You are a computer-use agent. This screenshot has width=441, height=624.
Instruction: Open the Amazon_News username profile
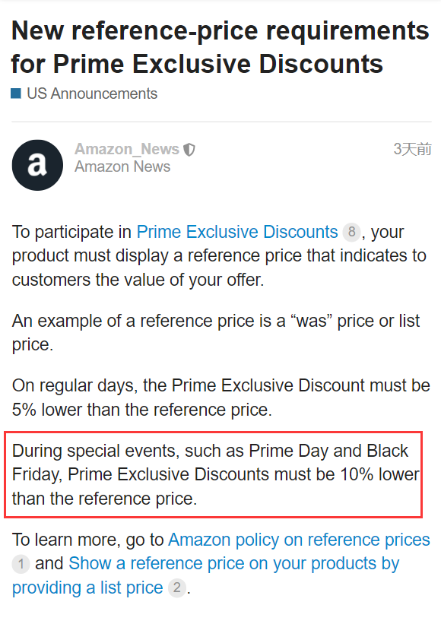click(127, 149)
